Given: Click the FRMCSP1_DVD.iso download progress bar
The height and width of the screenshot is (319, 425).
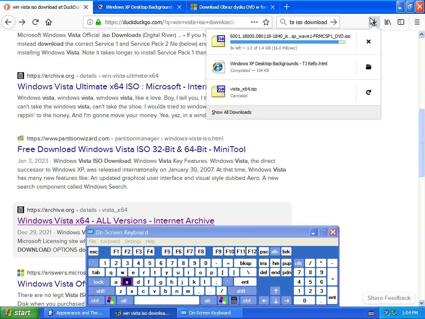Looking at the screenshot, I should 288,42.
